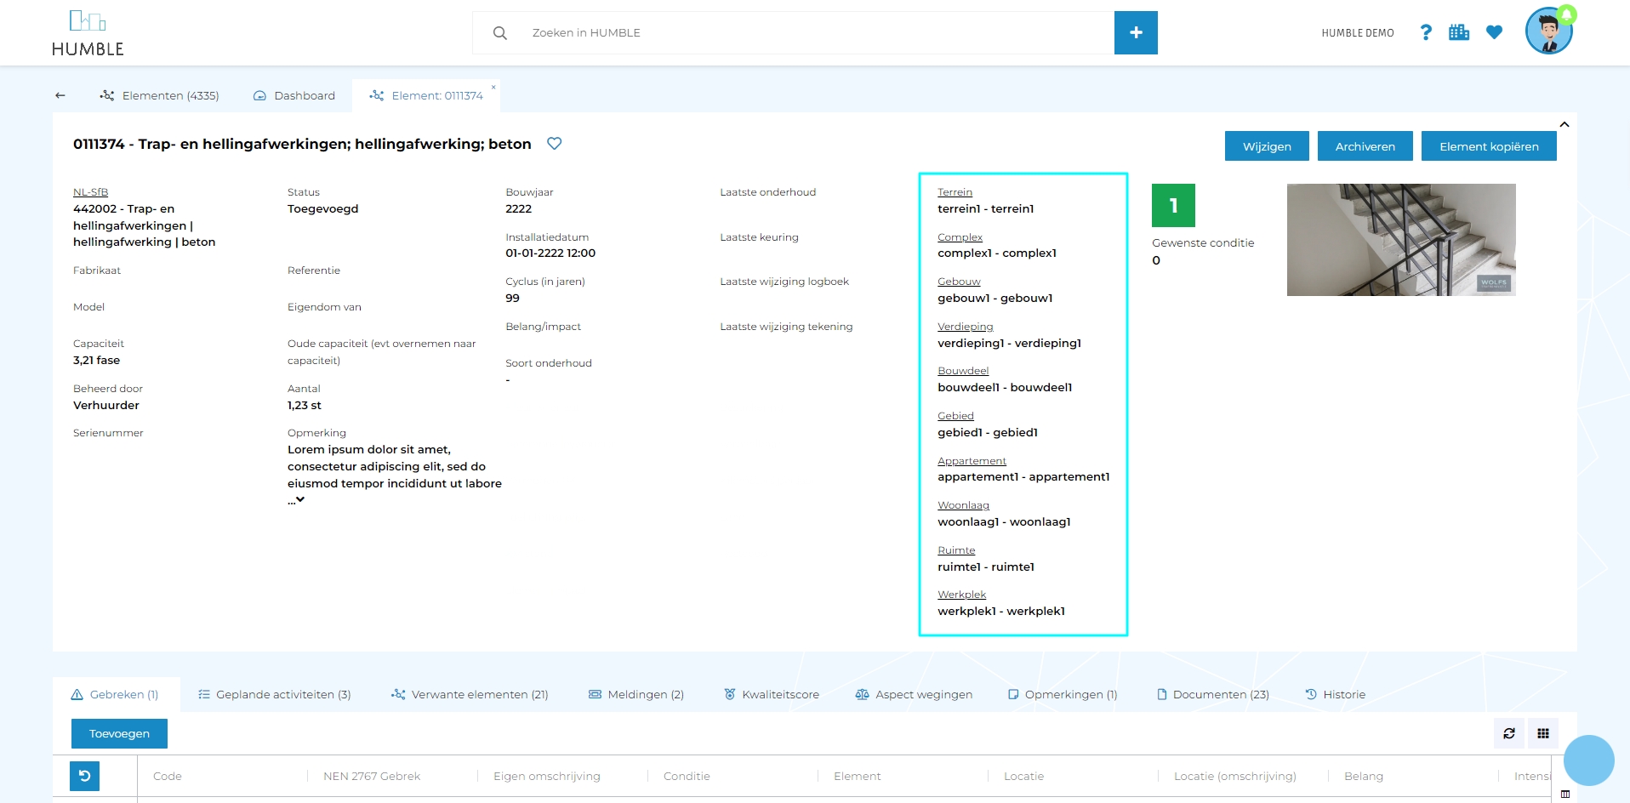Viewport: 1630px width, 803px height.
Task: Sort by the Conditie column header
Action: click(687, 776)
